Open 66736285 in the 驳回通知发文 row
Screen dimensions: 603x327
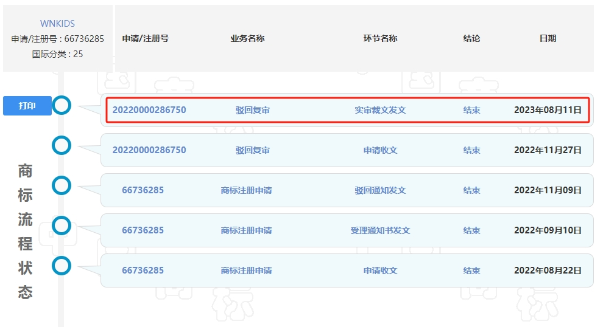pyautogui.click(x=143, y=190)
